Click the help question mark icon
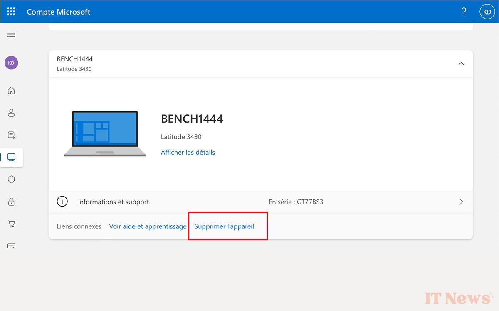Screen dimensions: 499x311 (464, 12)
